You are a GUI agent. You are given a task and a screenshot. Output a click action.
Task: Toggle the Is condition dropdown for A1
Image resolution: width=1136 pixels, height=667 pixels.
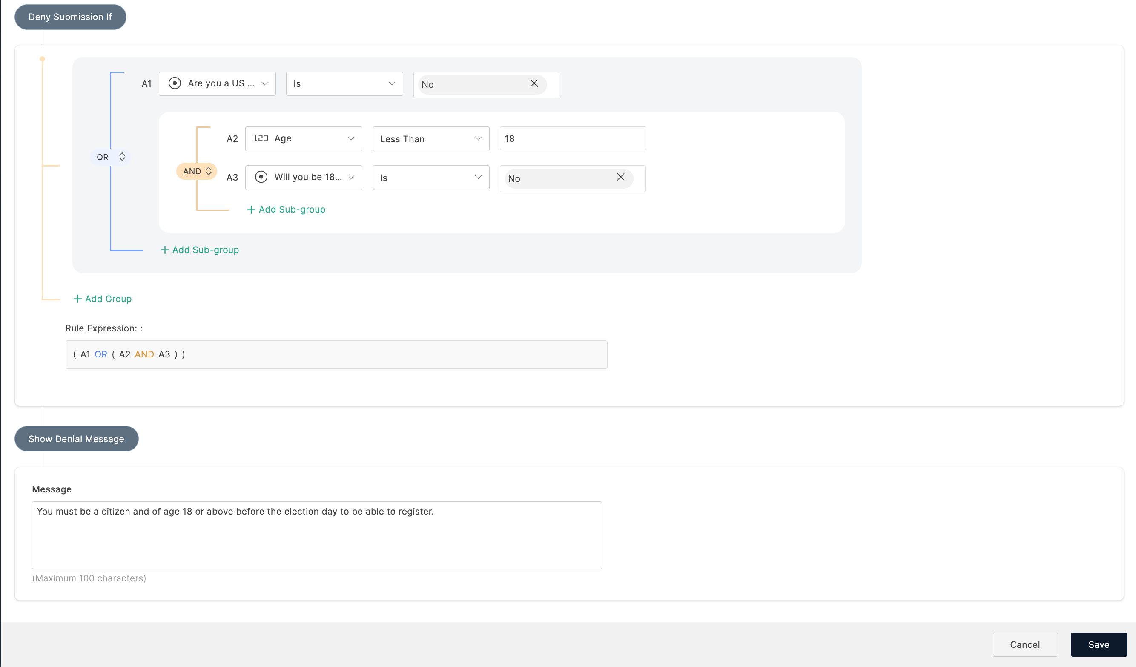[343, 83]
